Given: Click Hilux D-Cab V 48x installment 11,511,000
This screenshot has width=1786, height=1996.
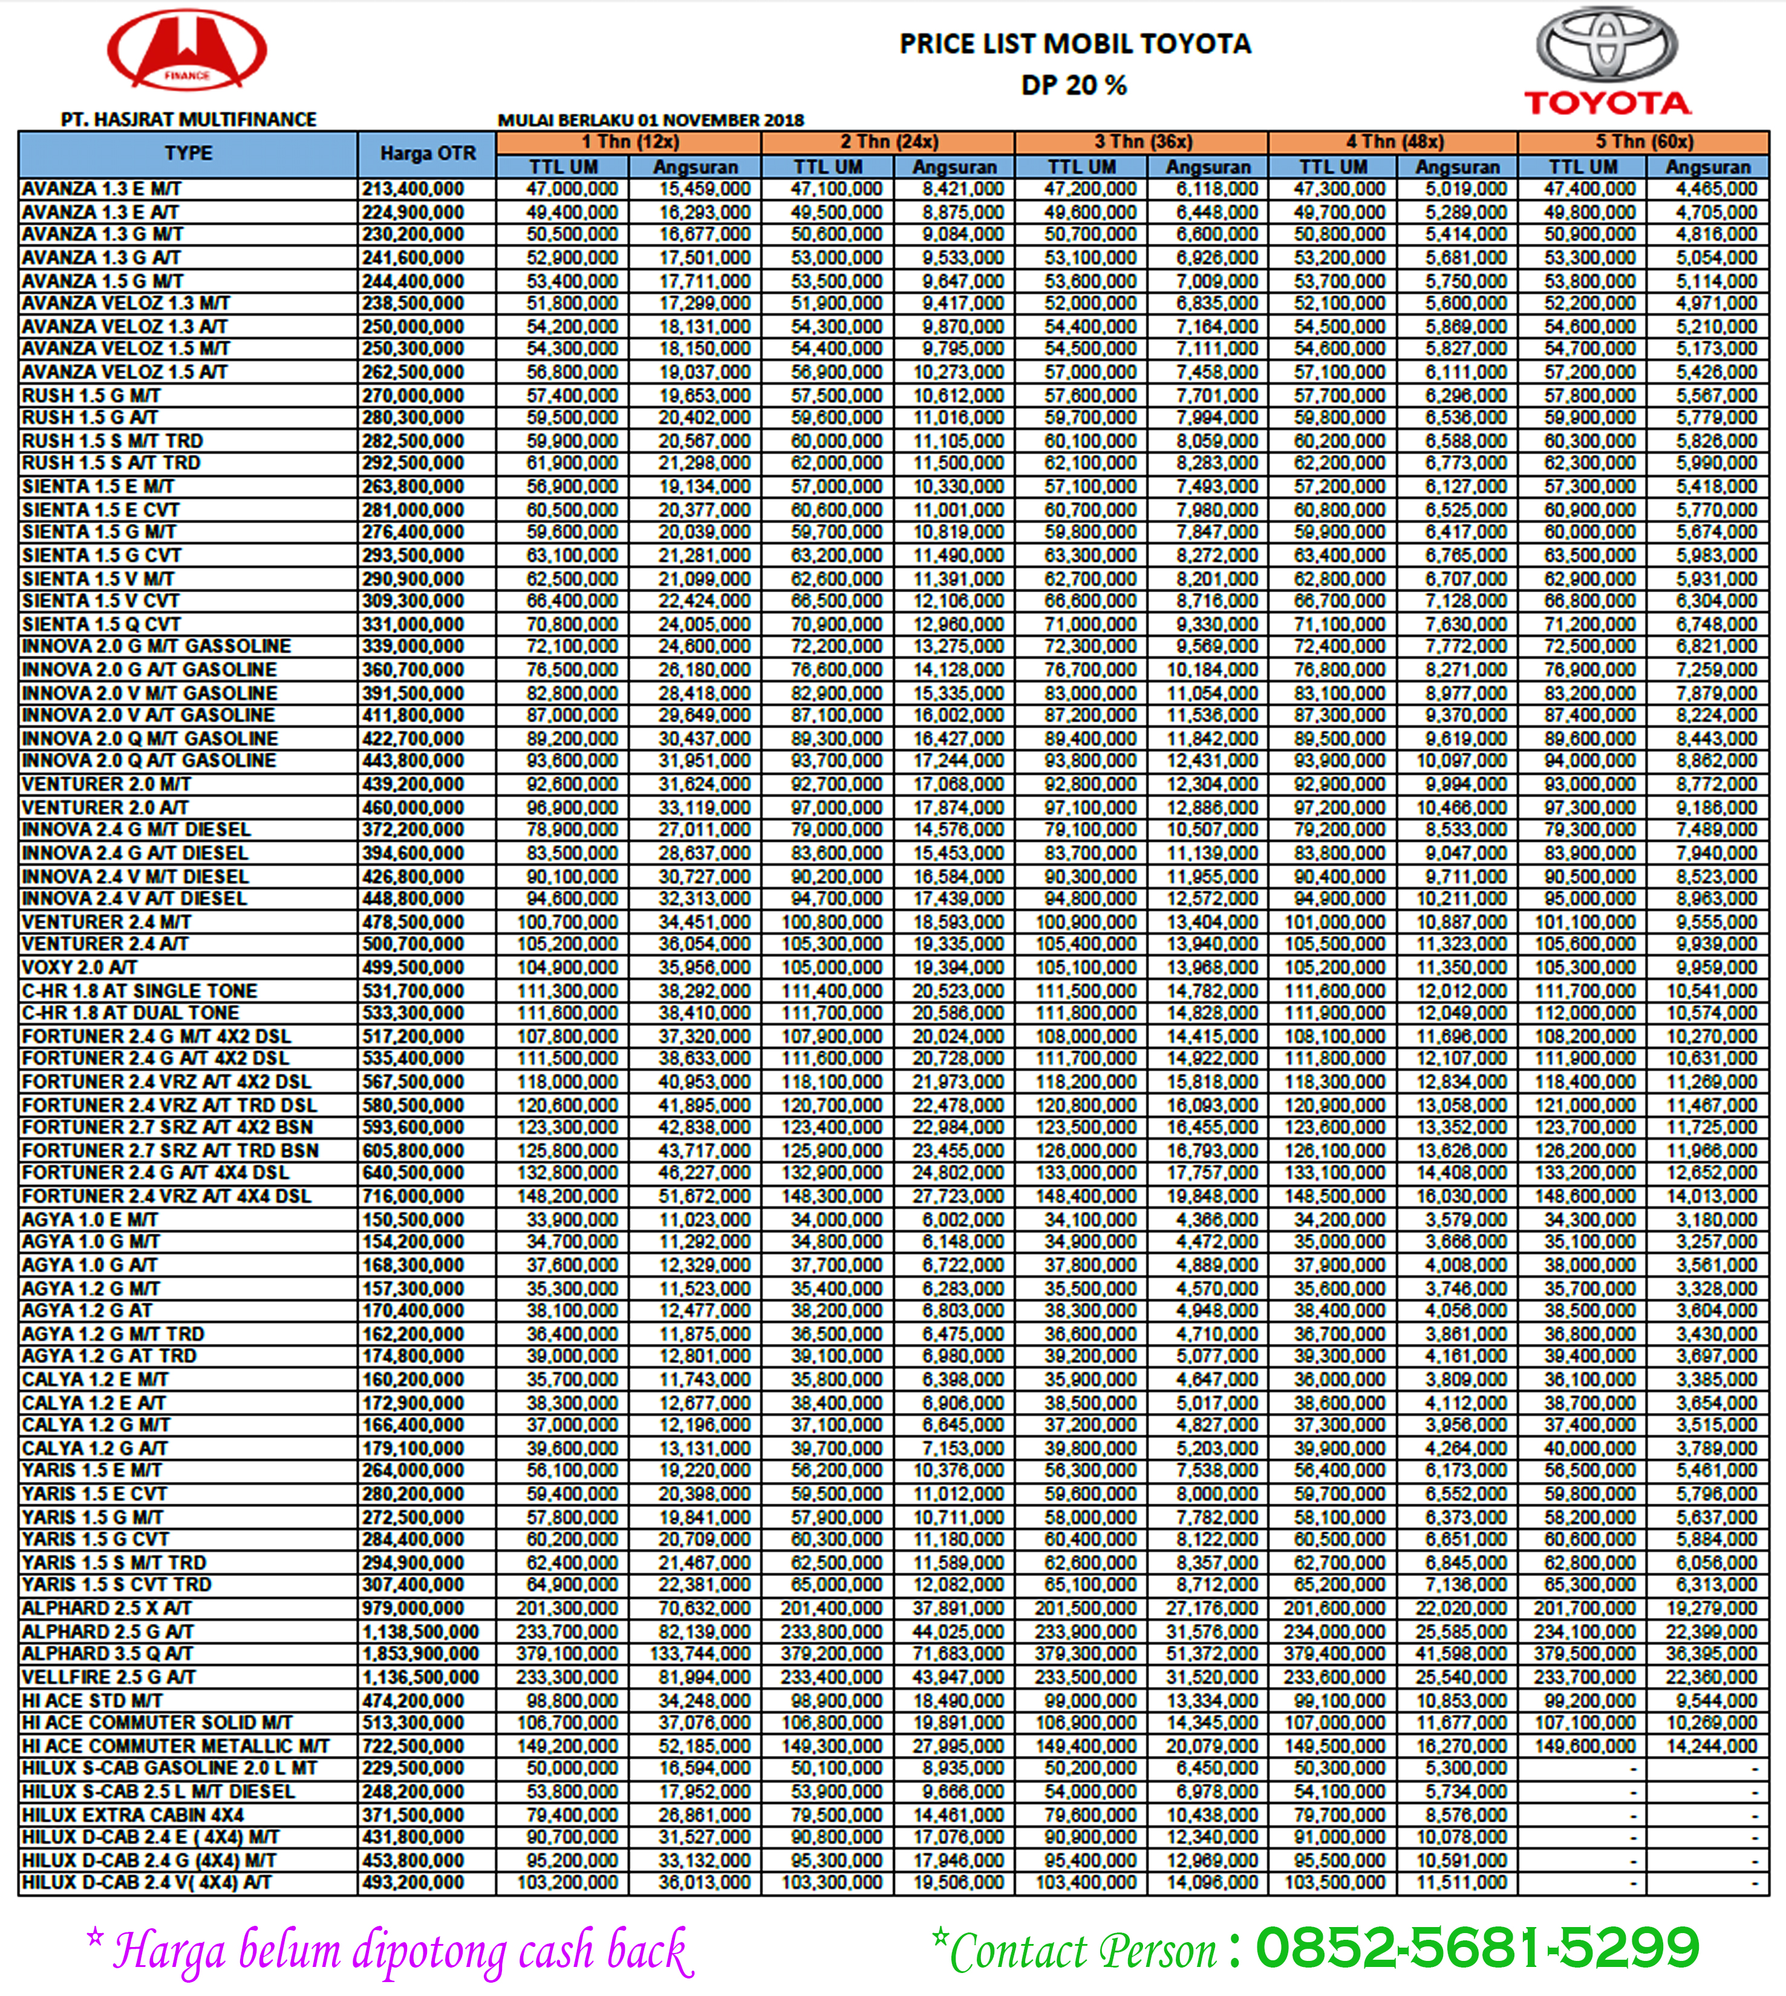Looking at the screenshot, I should pyautogui.click(x=1460, y=1883).
